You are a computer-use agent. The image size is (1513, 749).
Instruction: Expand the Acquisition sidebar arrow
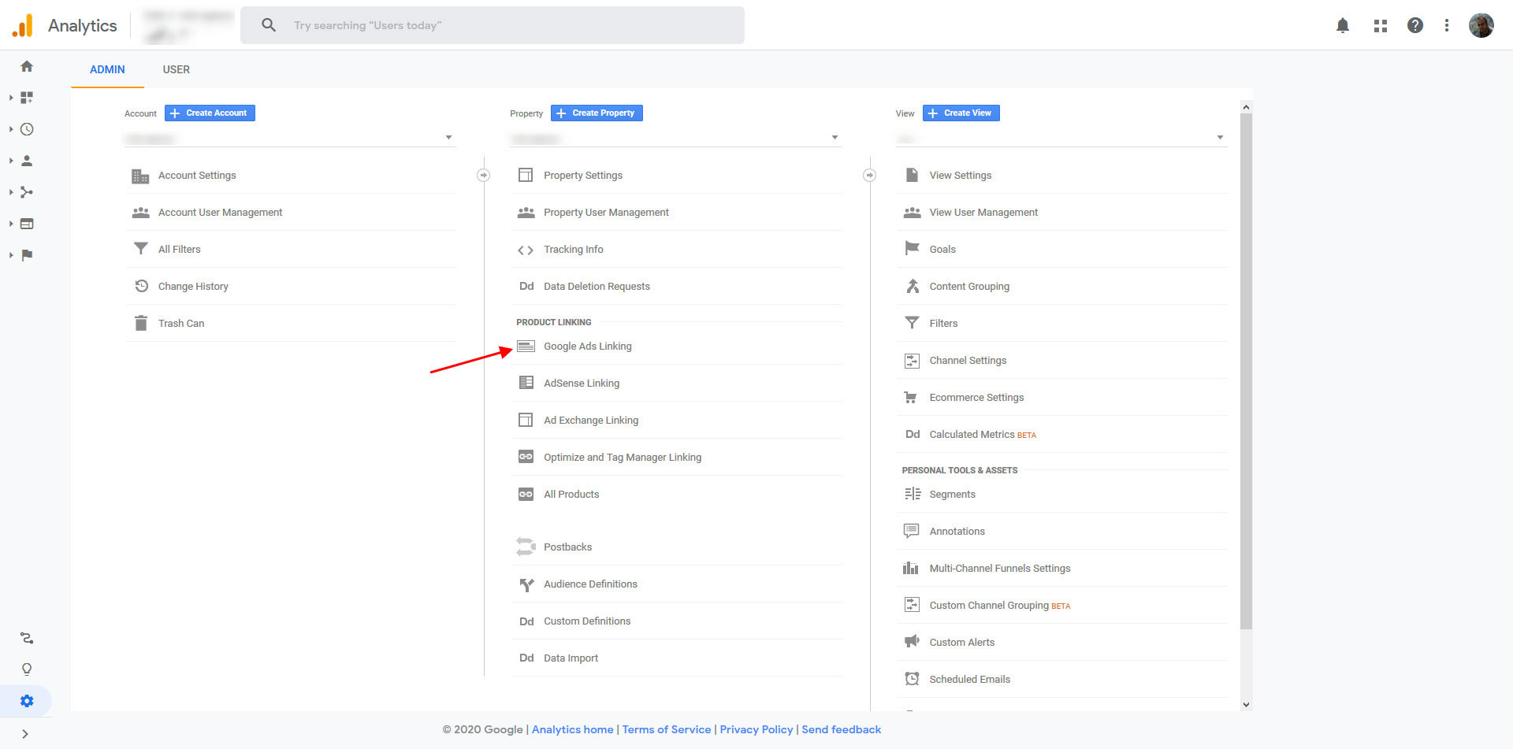click(11, 192)
